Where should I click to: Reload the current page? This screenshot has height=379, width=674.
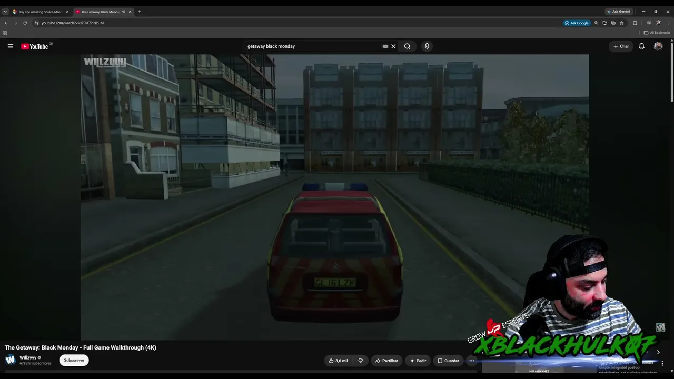click(x=25, y=23)
